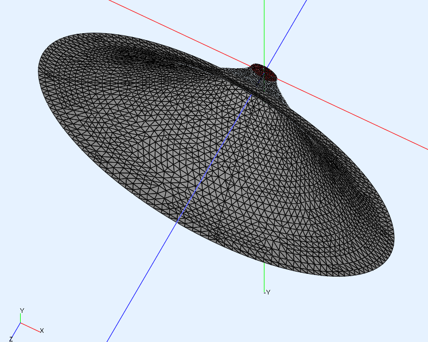Image resolution: width=428 pixels, height=342 pixels.
Task: Click the "-Y" axis end label
Action: pyautogui.click(x=267, y=292)
